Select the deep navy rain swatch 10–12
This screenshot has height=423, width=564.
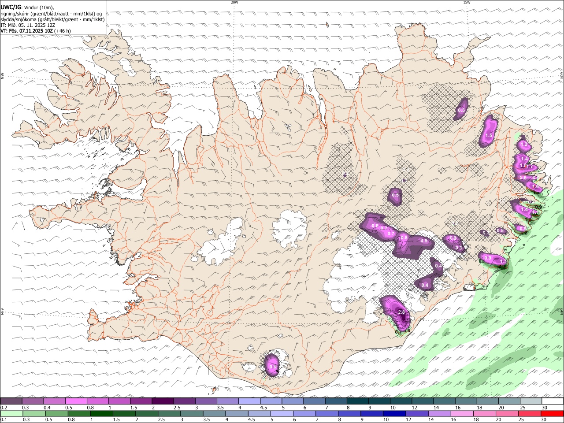[394, 413]
